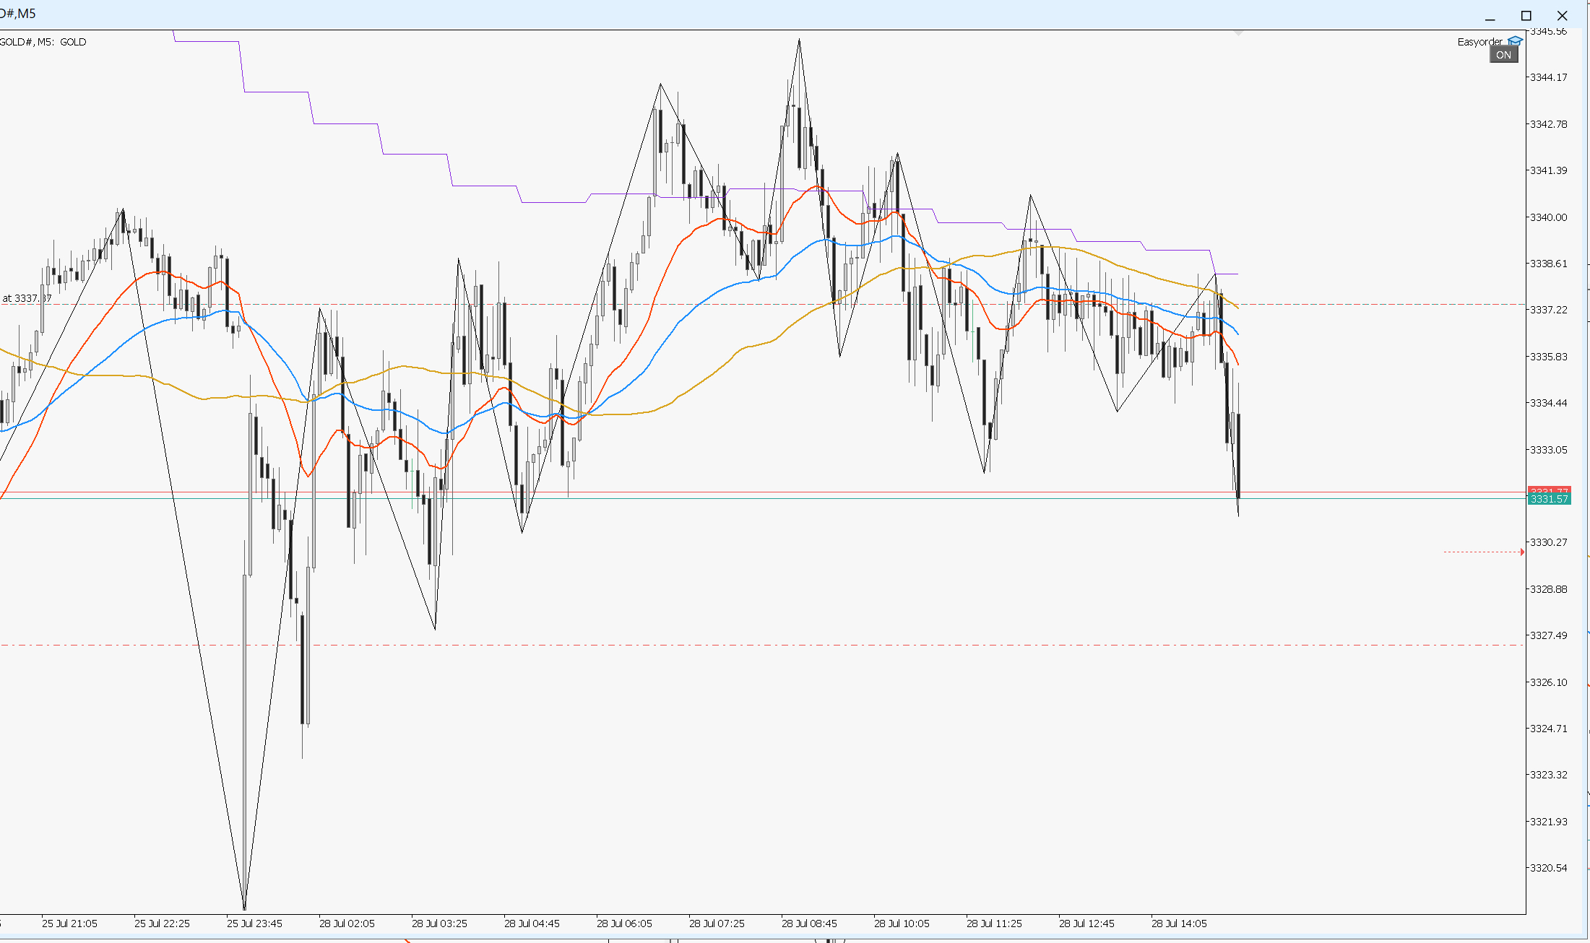This screenshot has height=943, width=1590.
Task: Click the Easyorder label text
Action: pos(1479,42)
